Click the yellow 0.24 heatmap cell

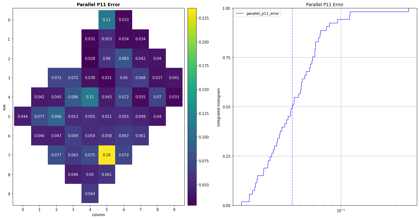tap(106, 155)
